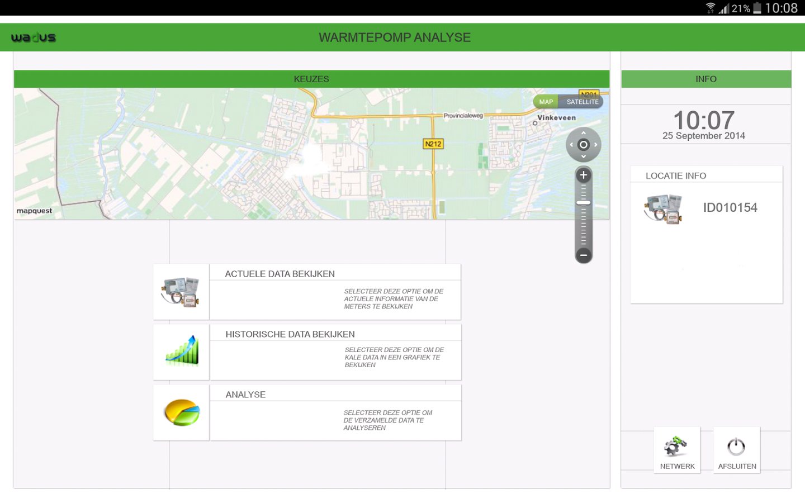Click the Afsluiten power button
Image resolution: width=805 pixels, height=503 pixels.
click(x=737, y=450)
